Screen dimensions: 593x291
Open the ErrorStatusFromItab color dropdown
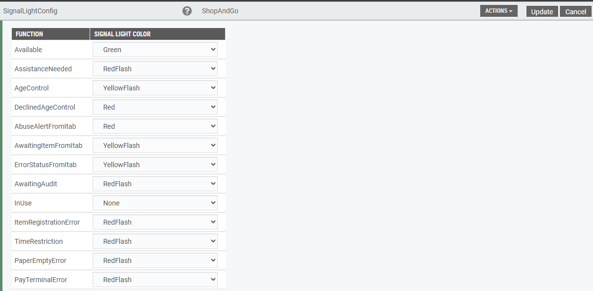coord(155,165)
